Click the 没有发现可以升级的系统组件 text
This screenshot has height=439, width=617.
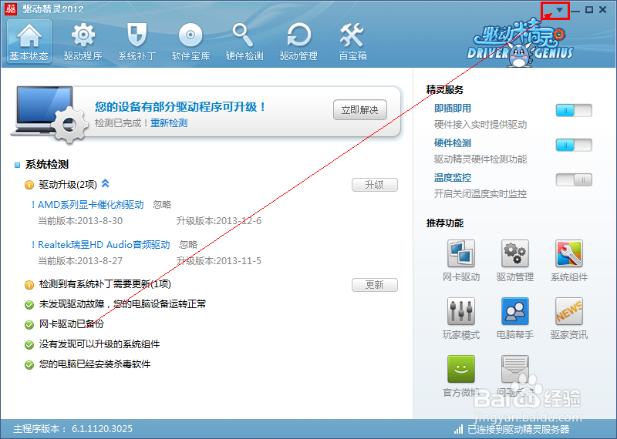(x=99, y=344)
